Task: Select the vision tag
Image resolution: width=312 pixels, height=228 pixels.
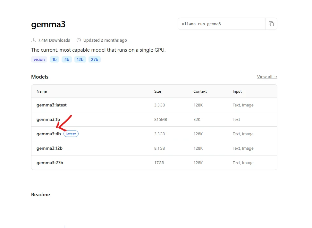Action: (39, 60)
